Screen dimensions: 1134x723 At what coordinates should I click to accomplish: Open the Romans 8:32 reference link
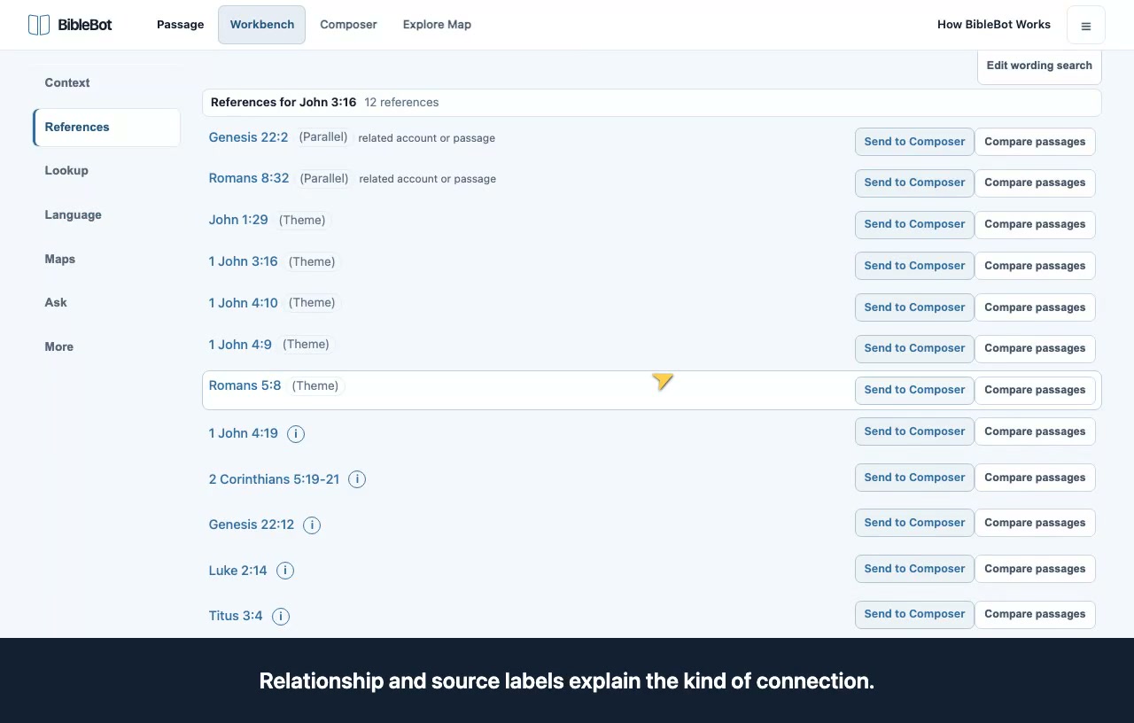click(249, 178)
